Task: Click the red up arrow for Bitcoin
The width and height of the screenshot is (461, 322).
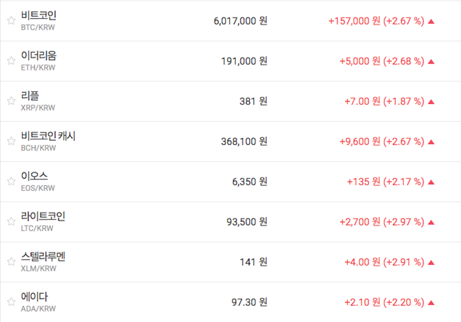Action: click(431, 21)
